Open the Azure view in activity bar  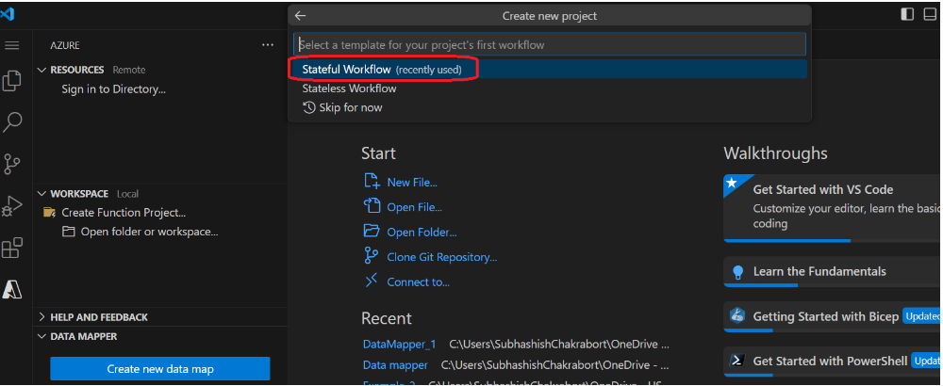pos(12,289)
